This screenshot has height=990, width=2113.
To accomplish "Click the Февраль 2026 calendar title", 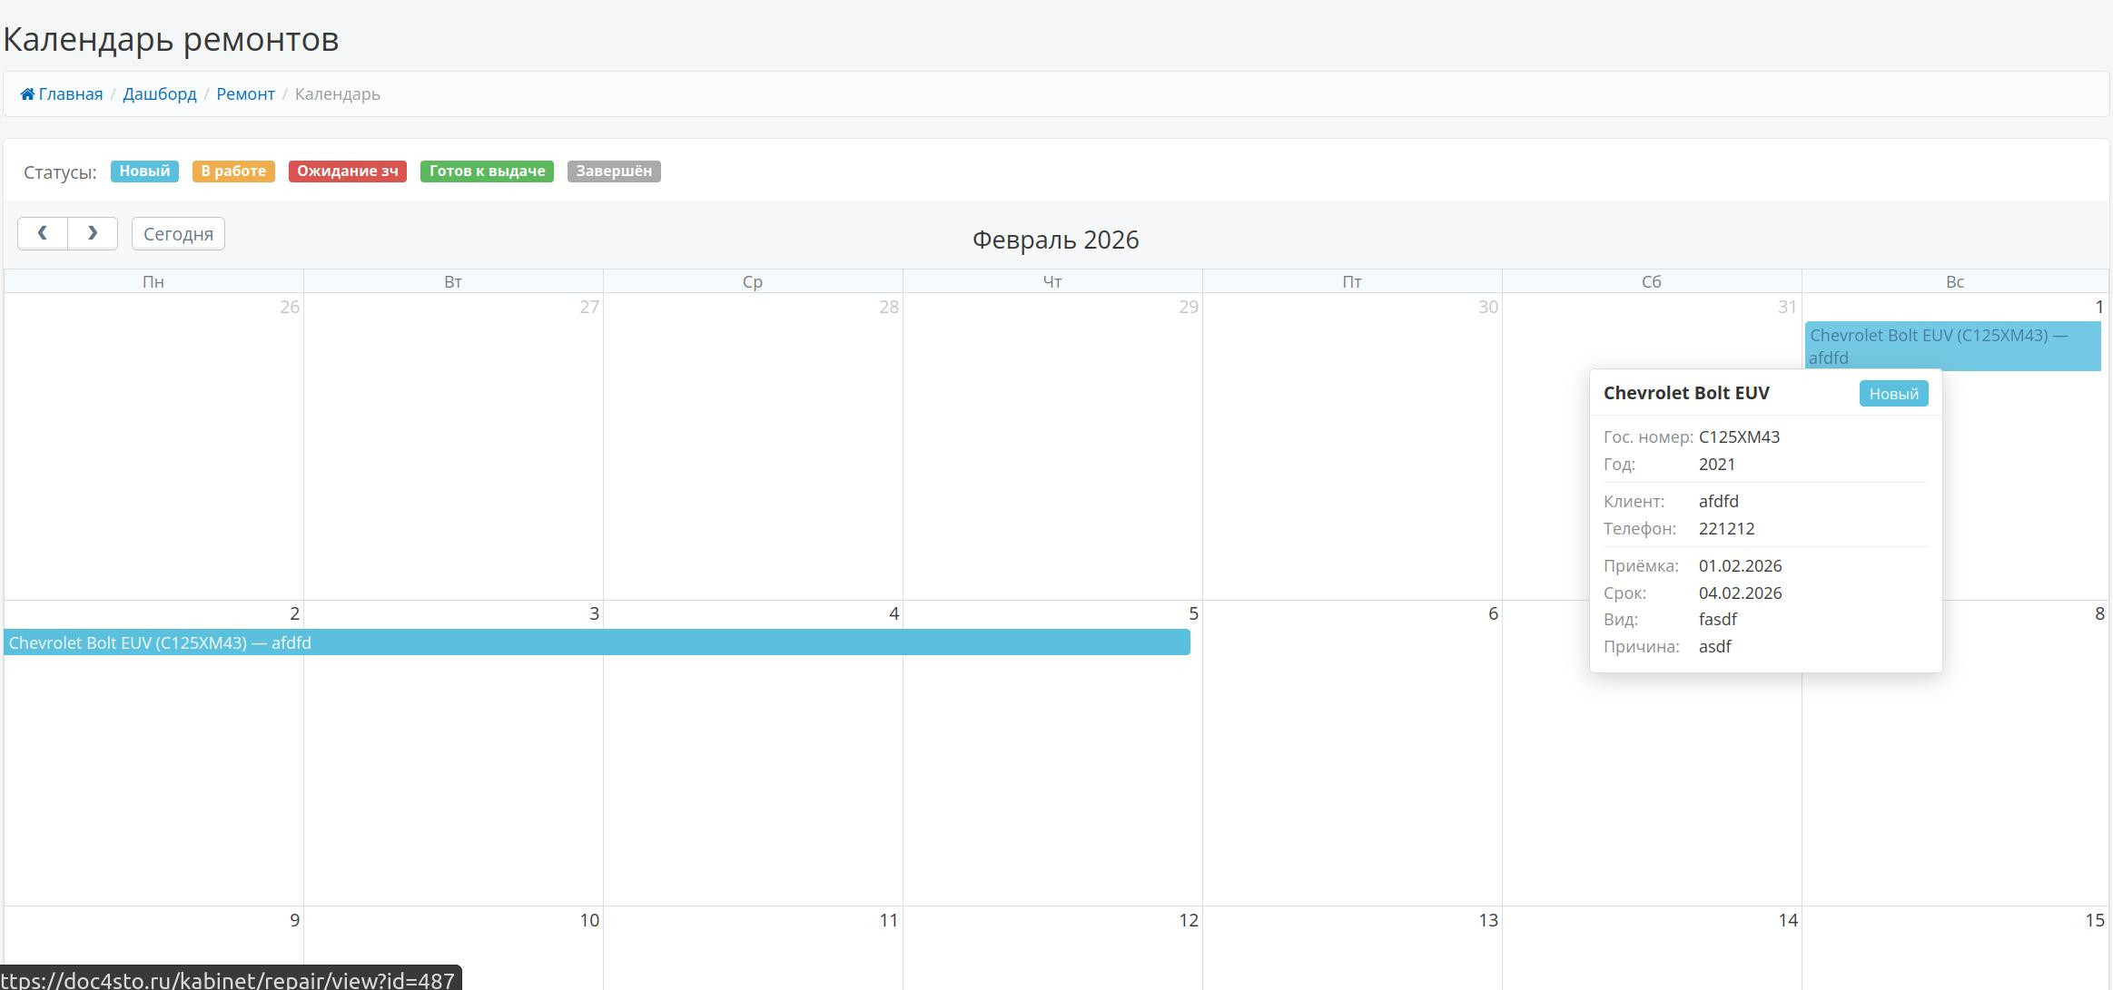I will pyautogui.click(x=1055, y=240).
